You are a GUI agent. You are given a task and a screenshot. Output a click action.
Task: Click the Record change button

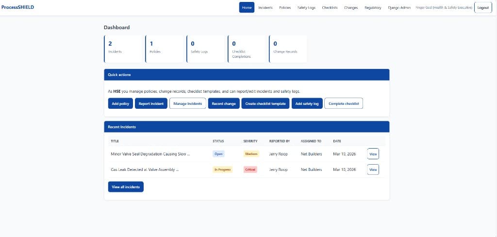[224, 103]
